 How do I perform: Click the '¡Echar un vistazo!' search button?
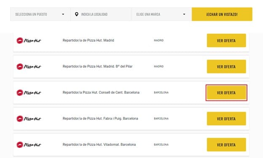[x=222, y=14]
